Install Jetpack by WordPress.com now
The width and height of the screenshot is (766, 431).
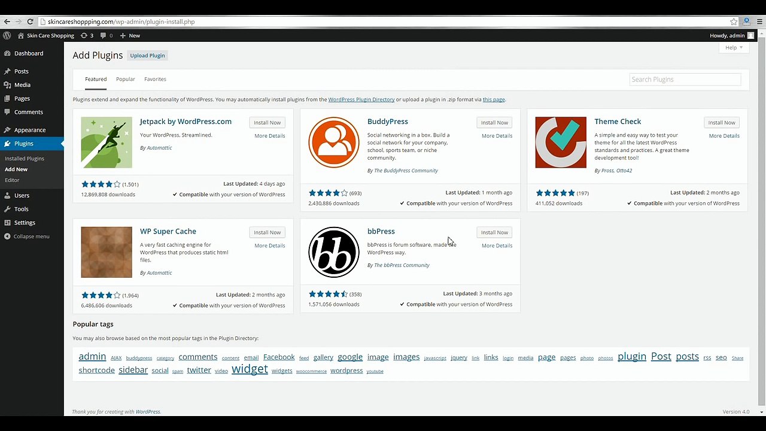(x=267, y=123)
